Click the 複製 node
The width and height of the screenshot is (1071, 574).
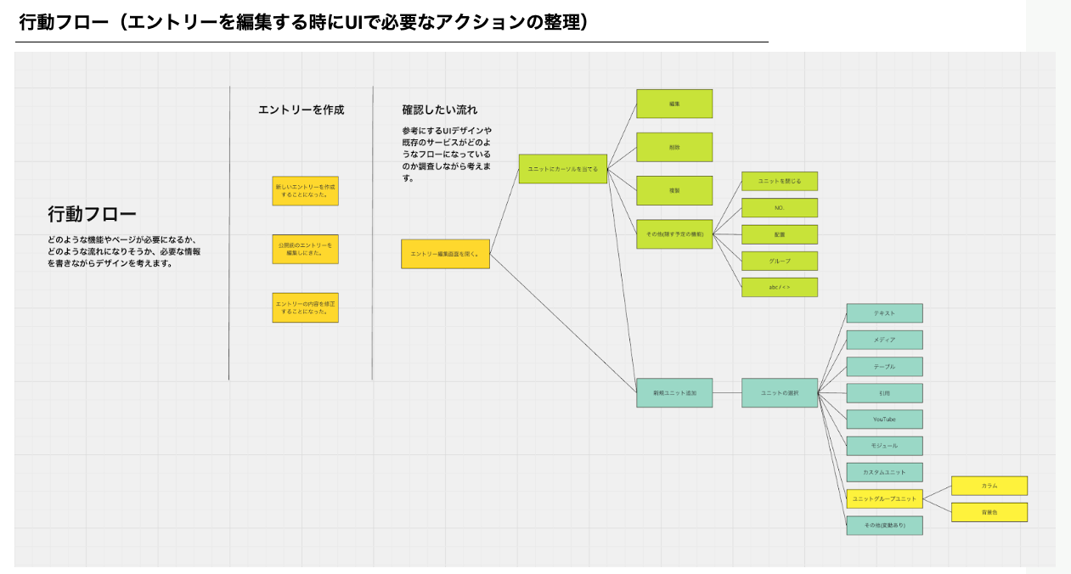[674, 190]
